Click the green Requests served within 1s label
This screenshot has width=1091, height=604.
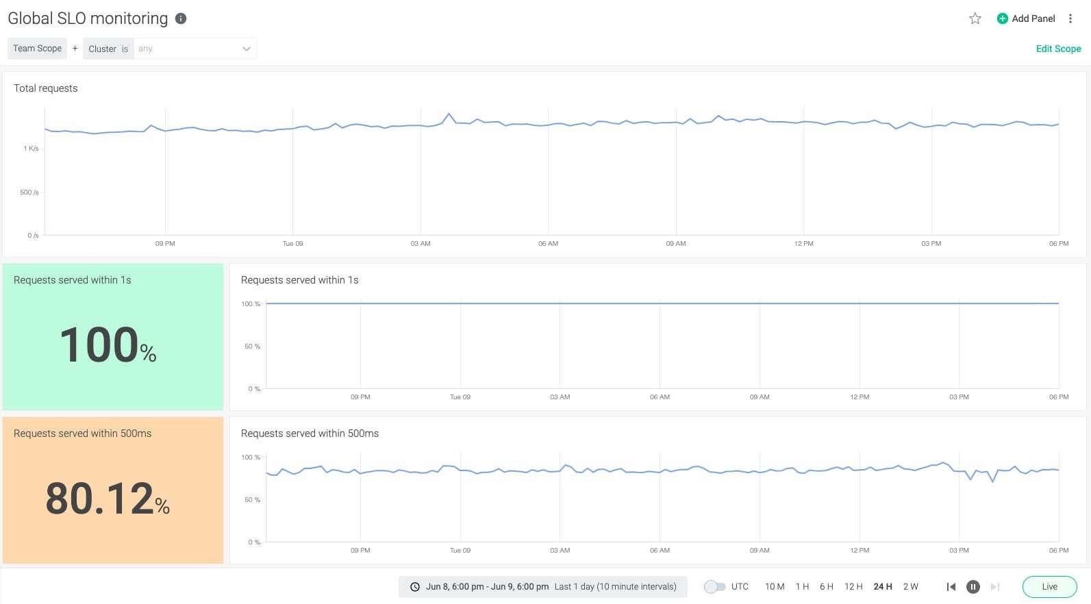click(73, 280)
